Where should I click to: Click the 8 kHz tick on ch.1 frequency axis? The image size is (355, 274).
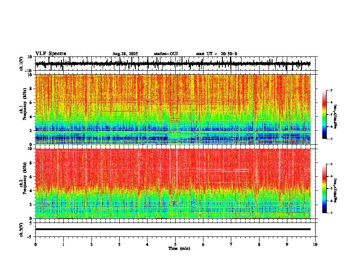coord(31,89)
